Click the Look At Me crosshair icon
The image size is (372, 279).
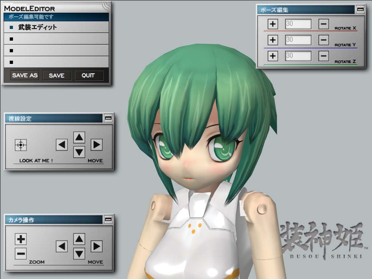tap(21, 145)
